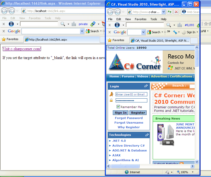Open zoom level dropdown arrow

[193, 172]
